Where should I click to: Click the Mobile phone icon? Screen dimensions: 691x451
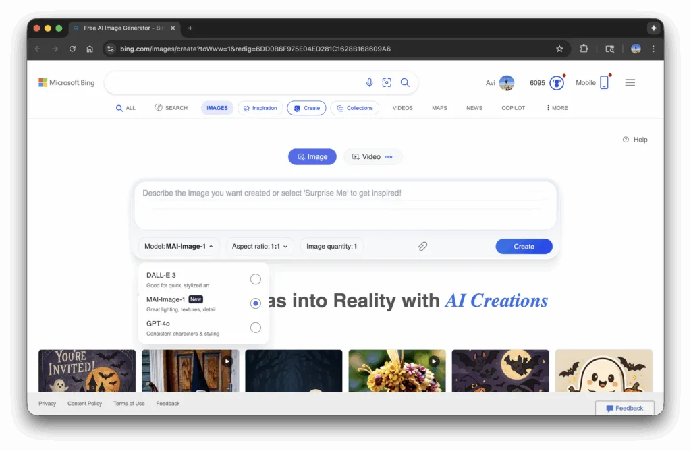tap(605, 82)
